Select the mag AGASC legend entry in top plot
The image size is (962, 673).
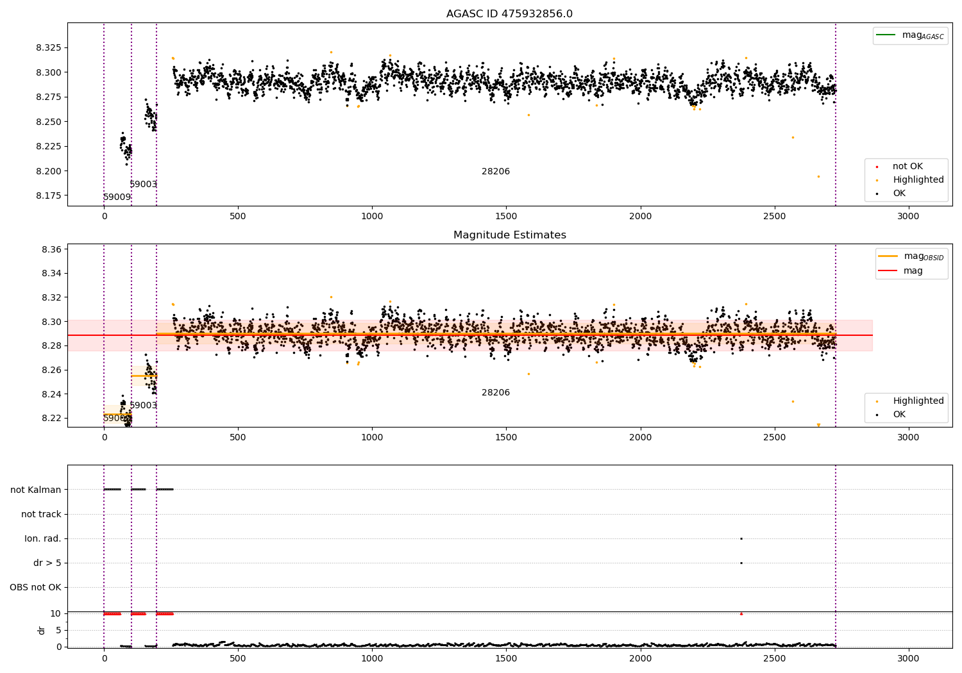[910, 35]
